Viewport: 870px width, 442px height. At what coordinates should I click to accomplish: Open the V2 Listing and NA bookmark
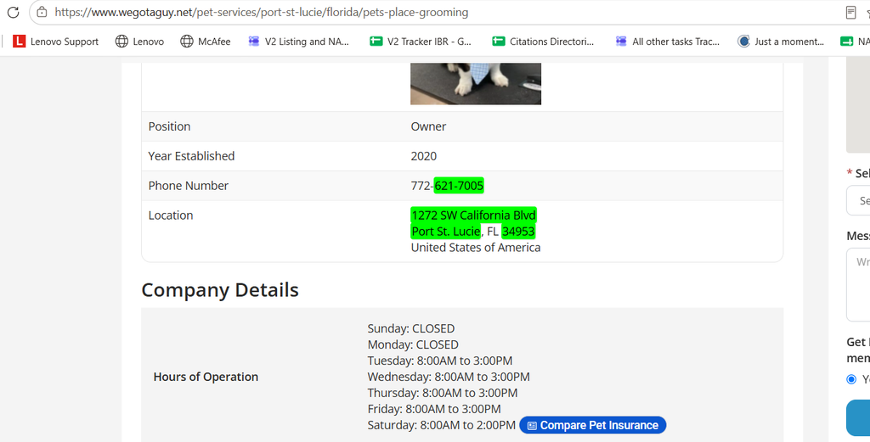tap(298, 41)
